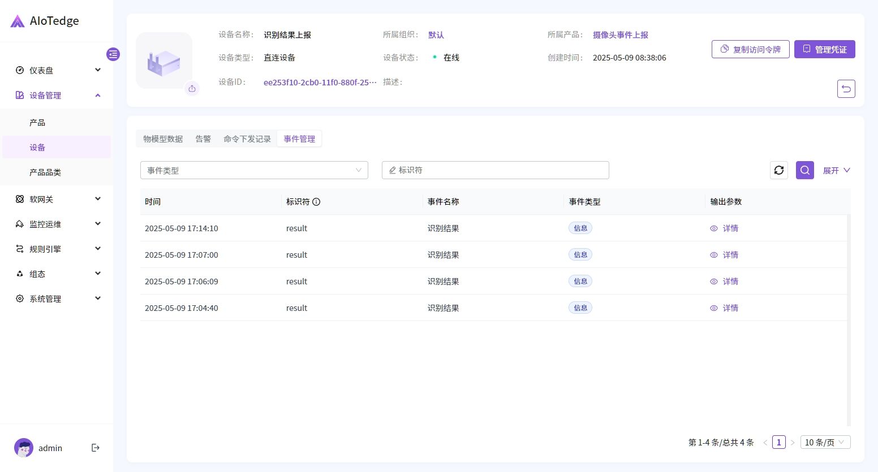The width and height of the screenshot is (878, 472).
Task: Open the 摄像头事件上报 product link
Action: pos(621,34)
